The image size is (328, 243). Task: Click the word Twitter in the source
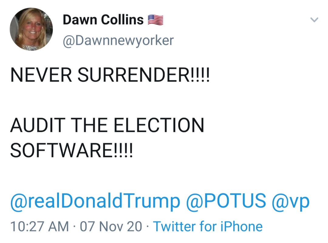174,226
